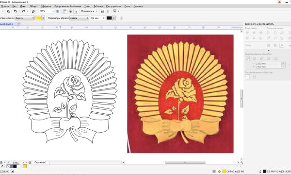291x175 pixels.
Task: Open the Растровые изображения menu
Action: point(67,6)
